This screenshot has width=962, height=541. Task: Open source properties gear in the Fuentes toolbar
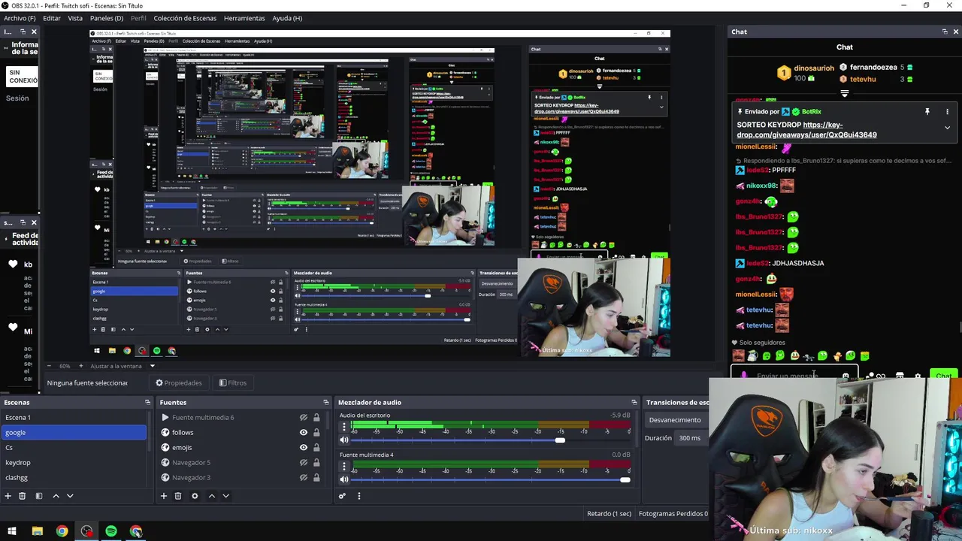click(195, 496)
